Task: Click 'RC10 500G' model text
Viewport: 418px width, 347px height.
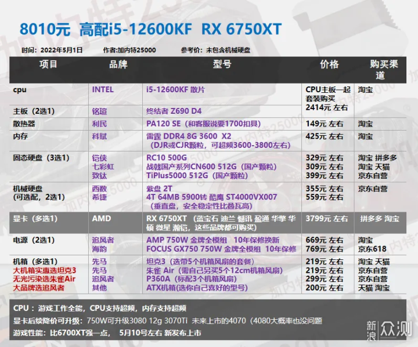Action: (167, 158)
